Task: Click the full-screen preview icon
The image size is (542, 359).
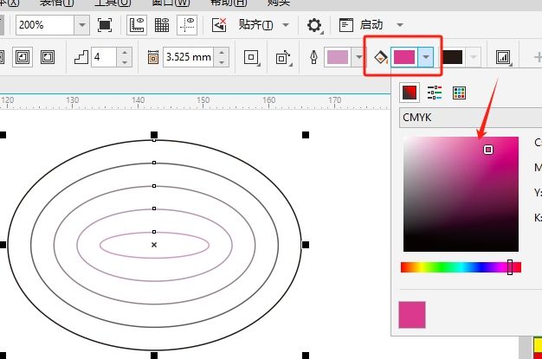Action: [x=105, y=24]
